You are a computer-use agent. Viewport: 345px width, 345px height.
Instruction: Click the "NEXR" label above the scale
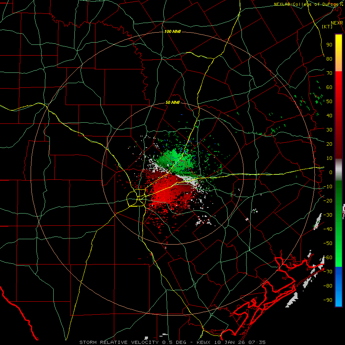[x=337, y=23]
